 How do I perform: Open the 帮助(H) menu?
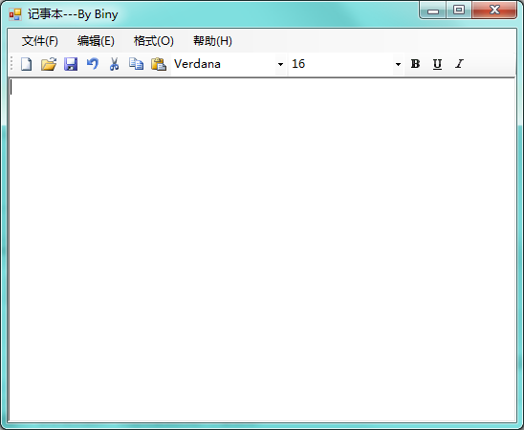pos(212,41)
